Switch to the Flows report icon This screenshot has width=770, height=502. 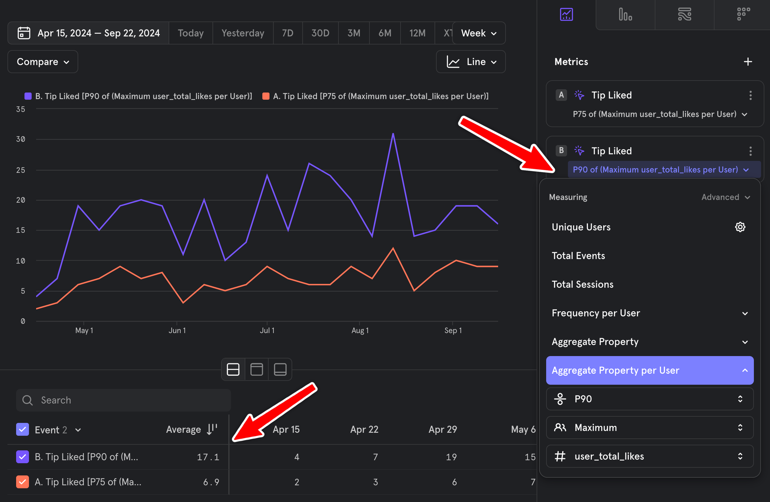(684, 15)
